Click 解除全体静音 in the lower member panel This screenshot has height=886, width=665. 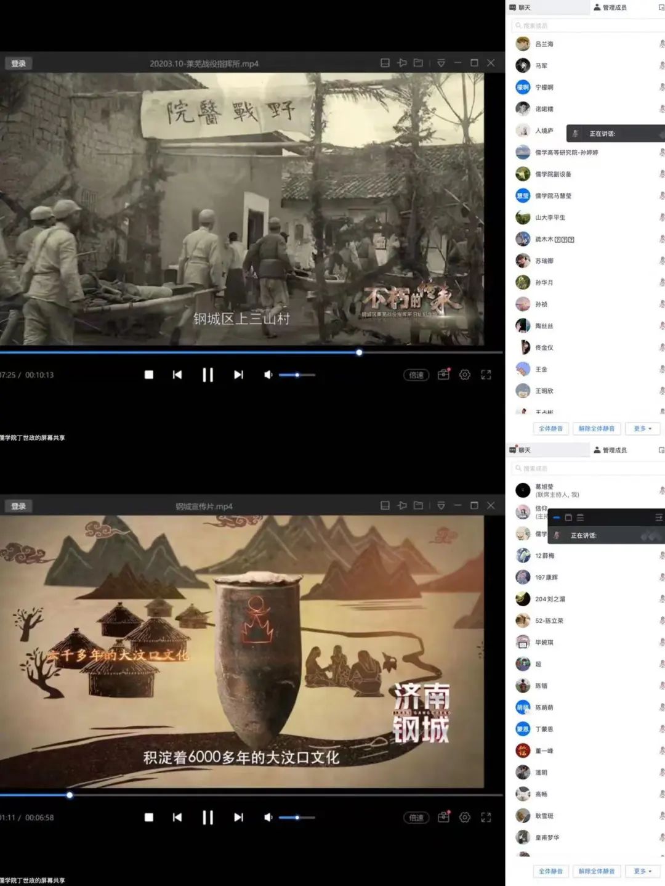pyautogui.click(x=596, y=871)
